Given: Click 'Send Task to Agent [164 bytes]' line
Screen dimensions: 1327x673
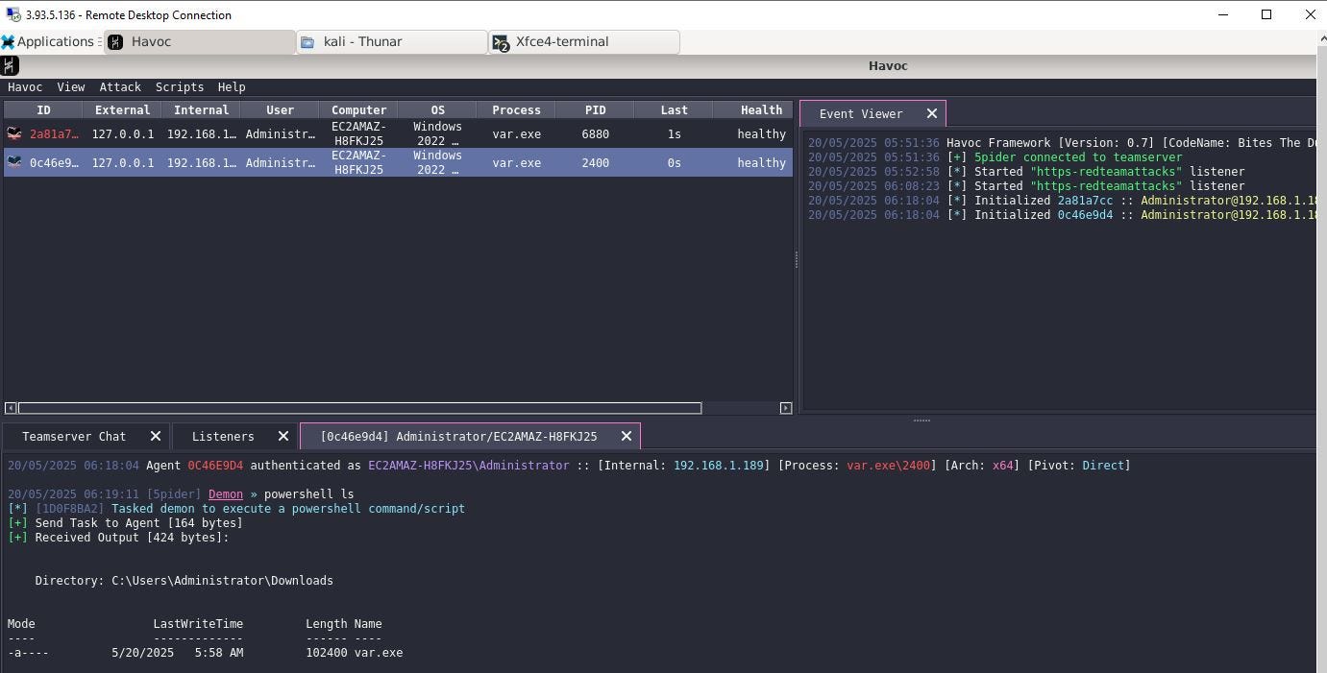Looking at the screenshot, I should 125,523.
